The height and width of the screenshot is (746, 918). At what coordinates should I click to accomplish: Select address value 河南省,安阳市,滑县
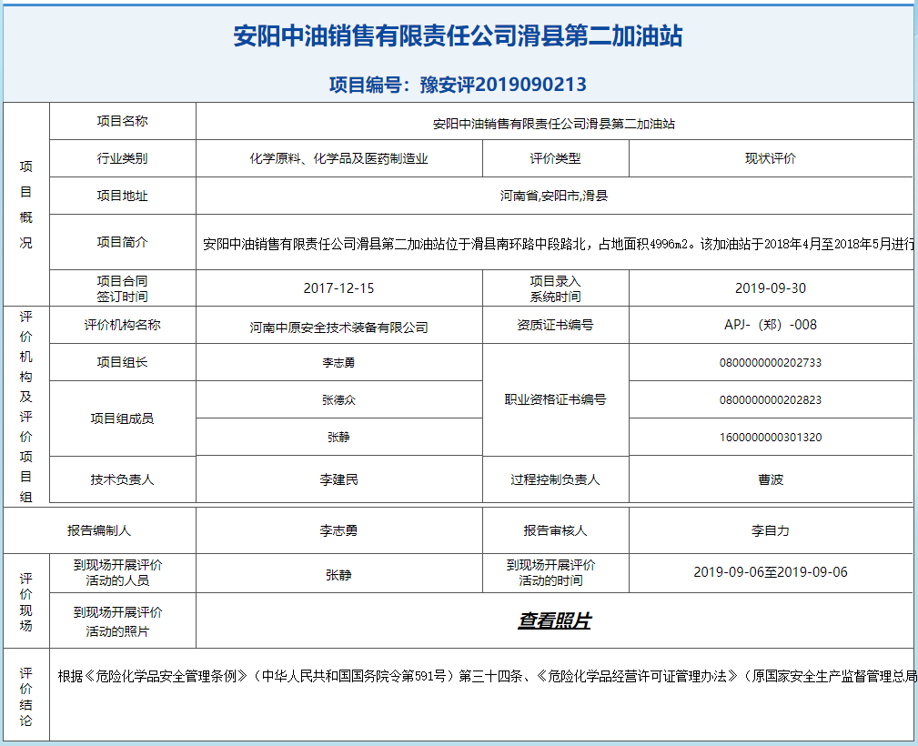coord(554,196)
